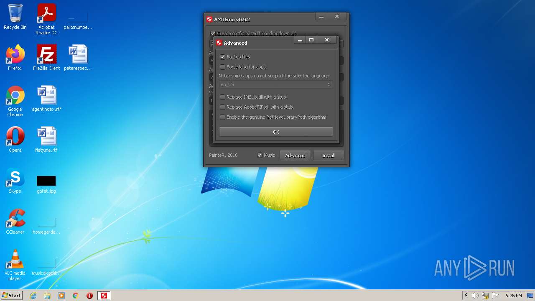This screenshot has height=301, width=535.
Task: Select the peterespec... Word document
Action: 78,57
